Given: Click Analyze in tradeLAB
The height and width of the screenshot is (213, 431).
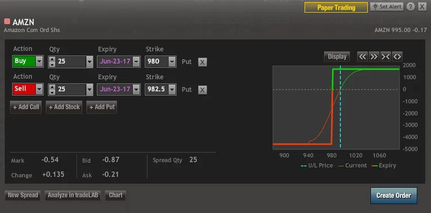Looking at the screenshot, I should [x=73, y=195].
